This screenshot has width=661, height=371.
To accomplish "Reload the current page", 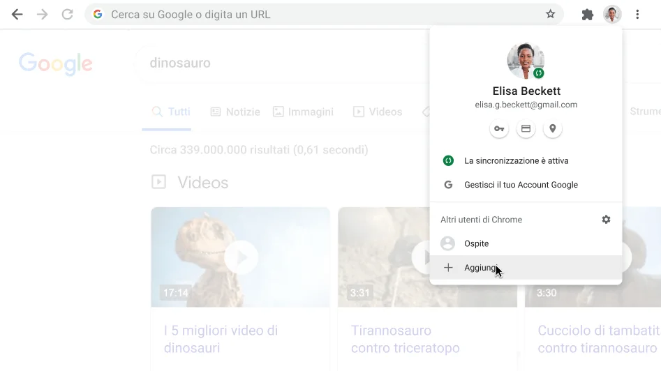I will (67, 14).
